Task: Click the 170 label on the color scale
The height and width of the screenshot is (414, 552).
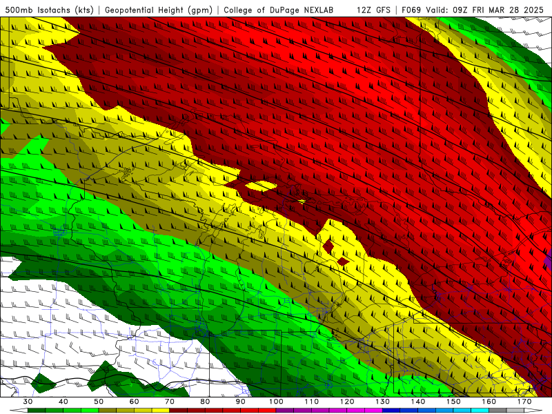Action: (524, 402)
